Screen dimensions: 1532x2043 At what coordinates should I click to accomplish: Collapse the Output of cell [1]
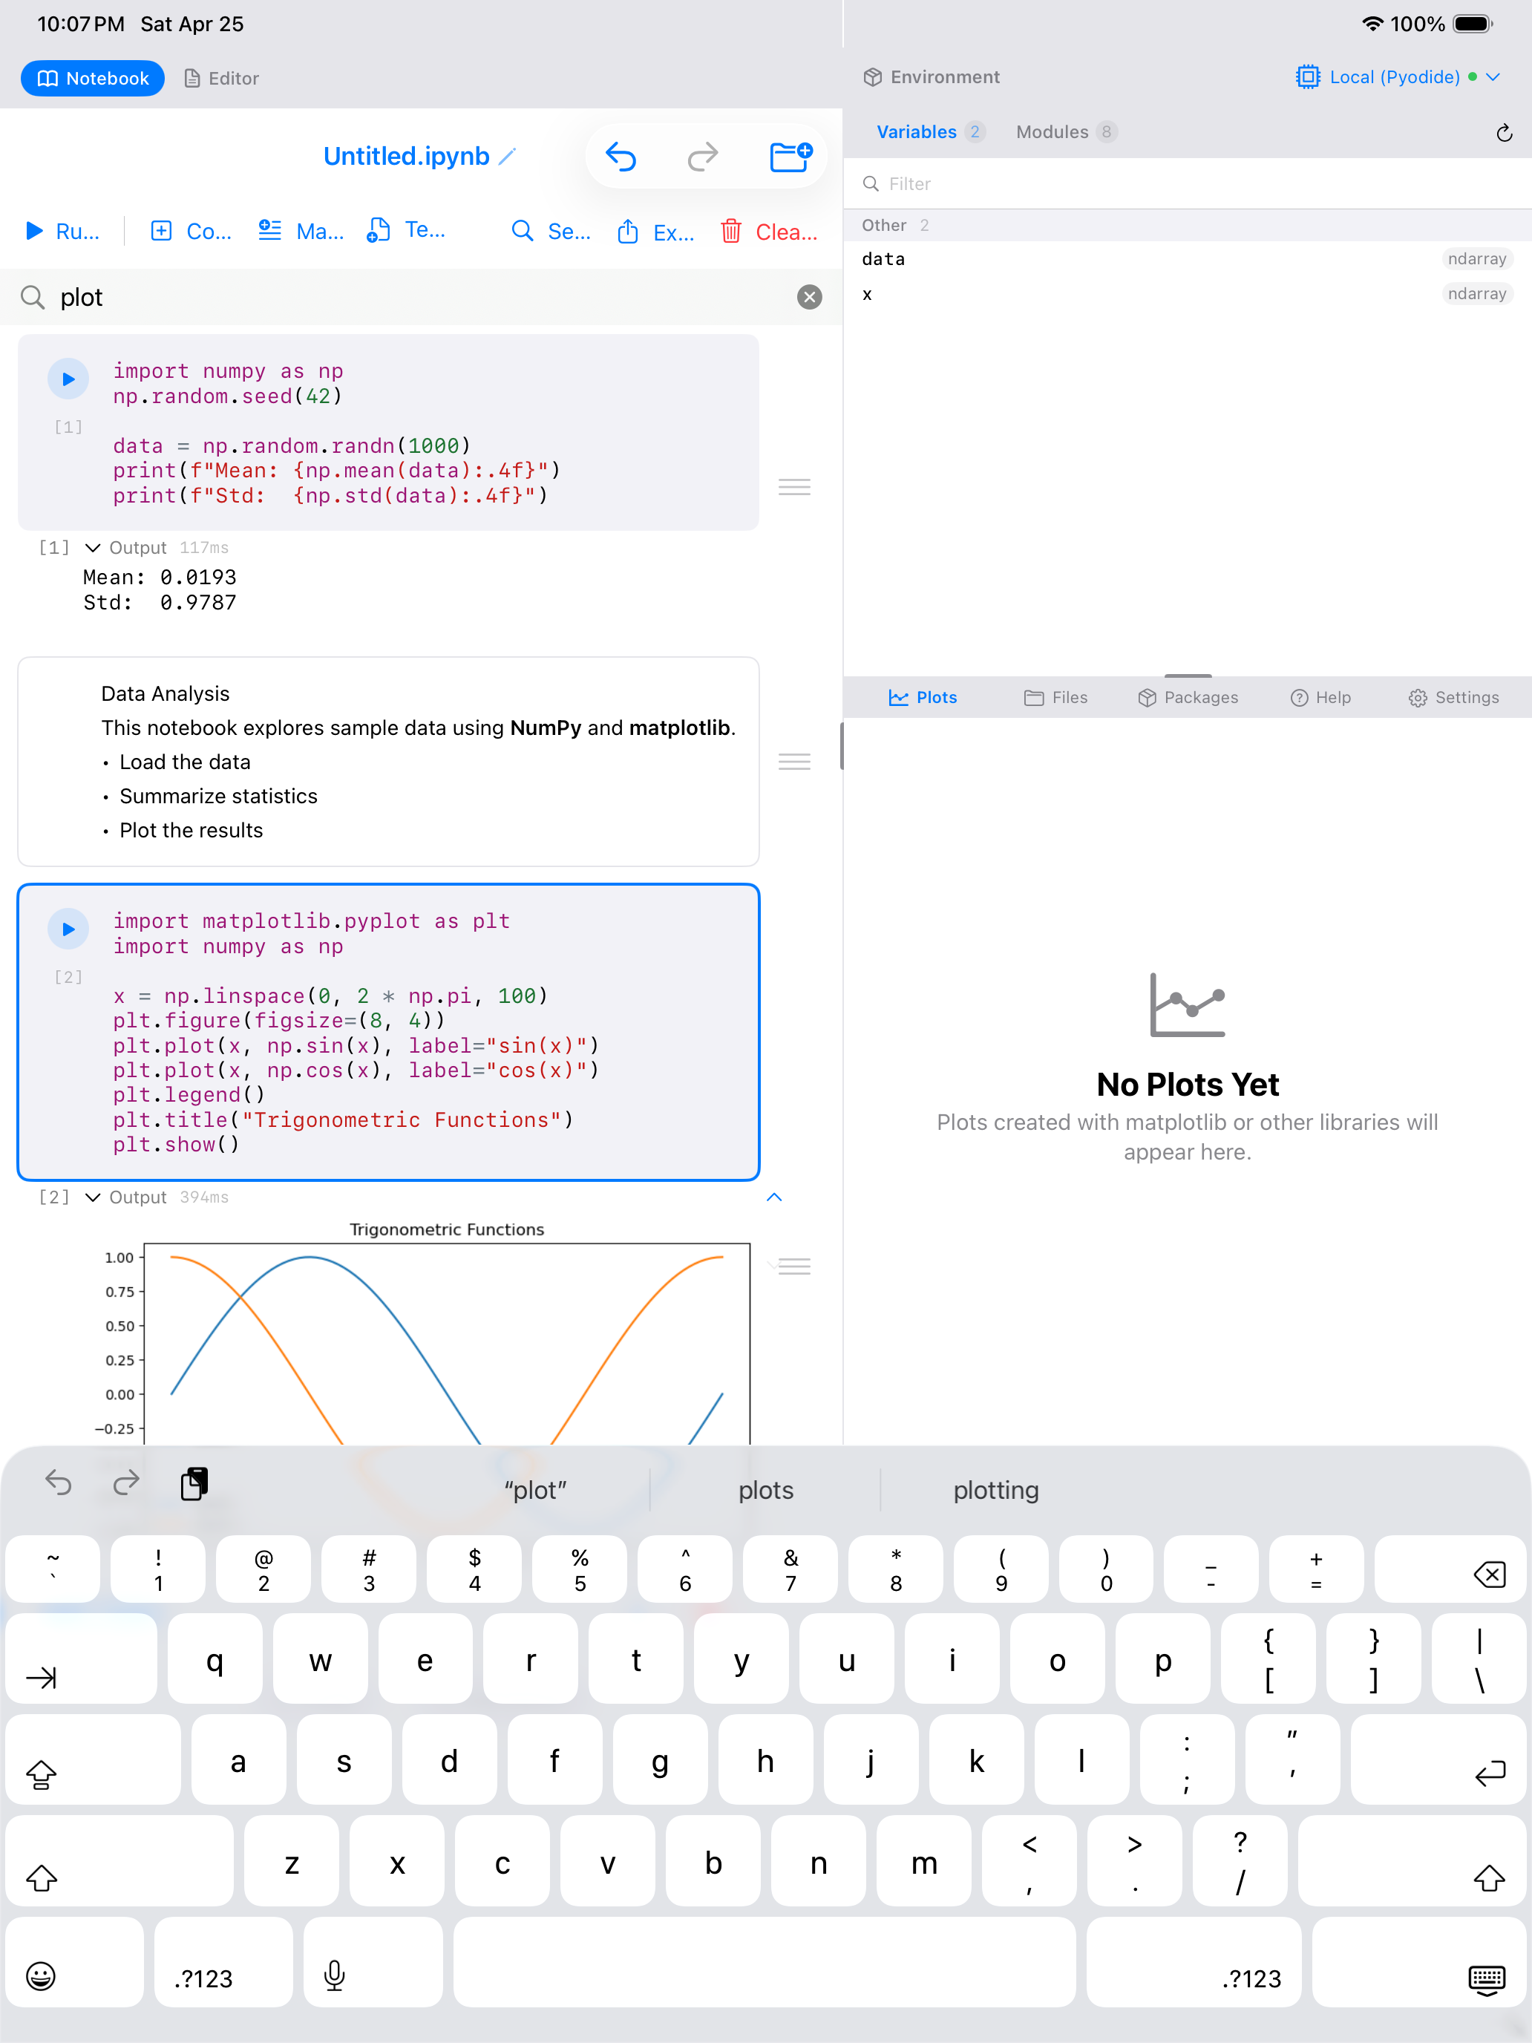click(92, 548)
